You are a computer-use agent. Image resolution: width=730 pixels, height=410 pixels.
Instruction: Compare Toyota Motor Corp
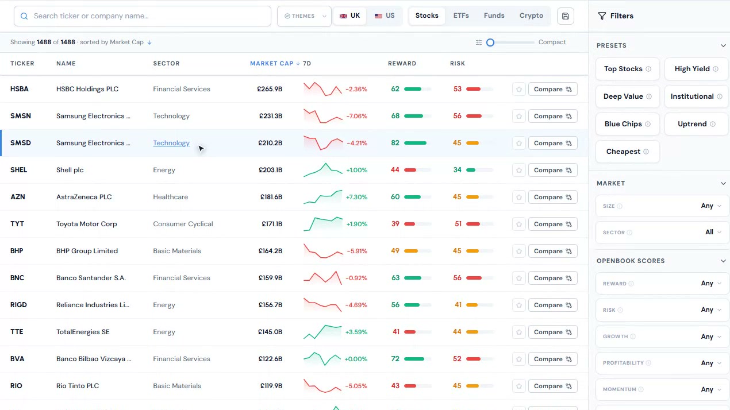(552, 224)
